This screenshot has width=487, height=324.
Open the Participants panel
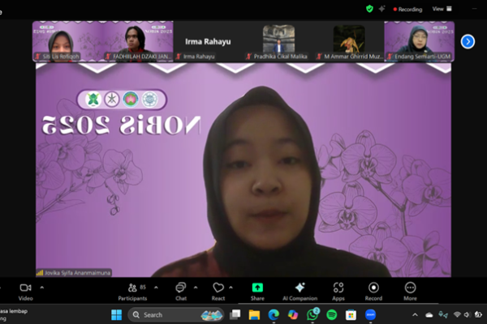click(132, 292)
